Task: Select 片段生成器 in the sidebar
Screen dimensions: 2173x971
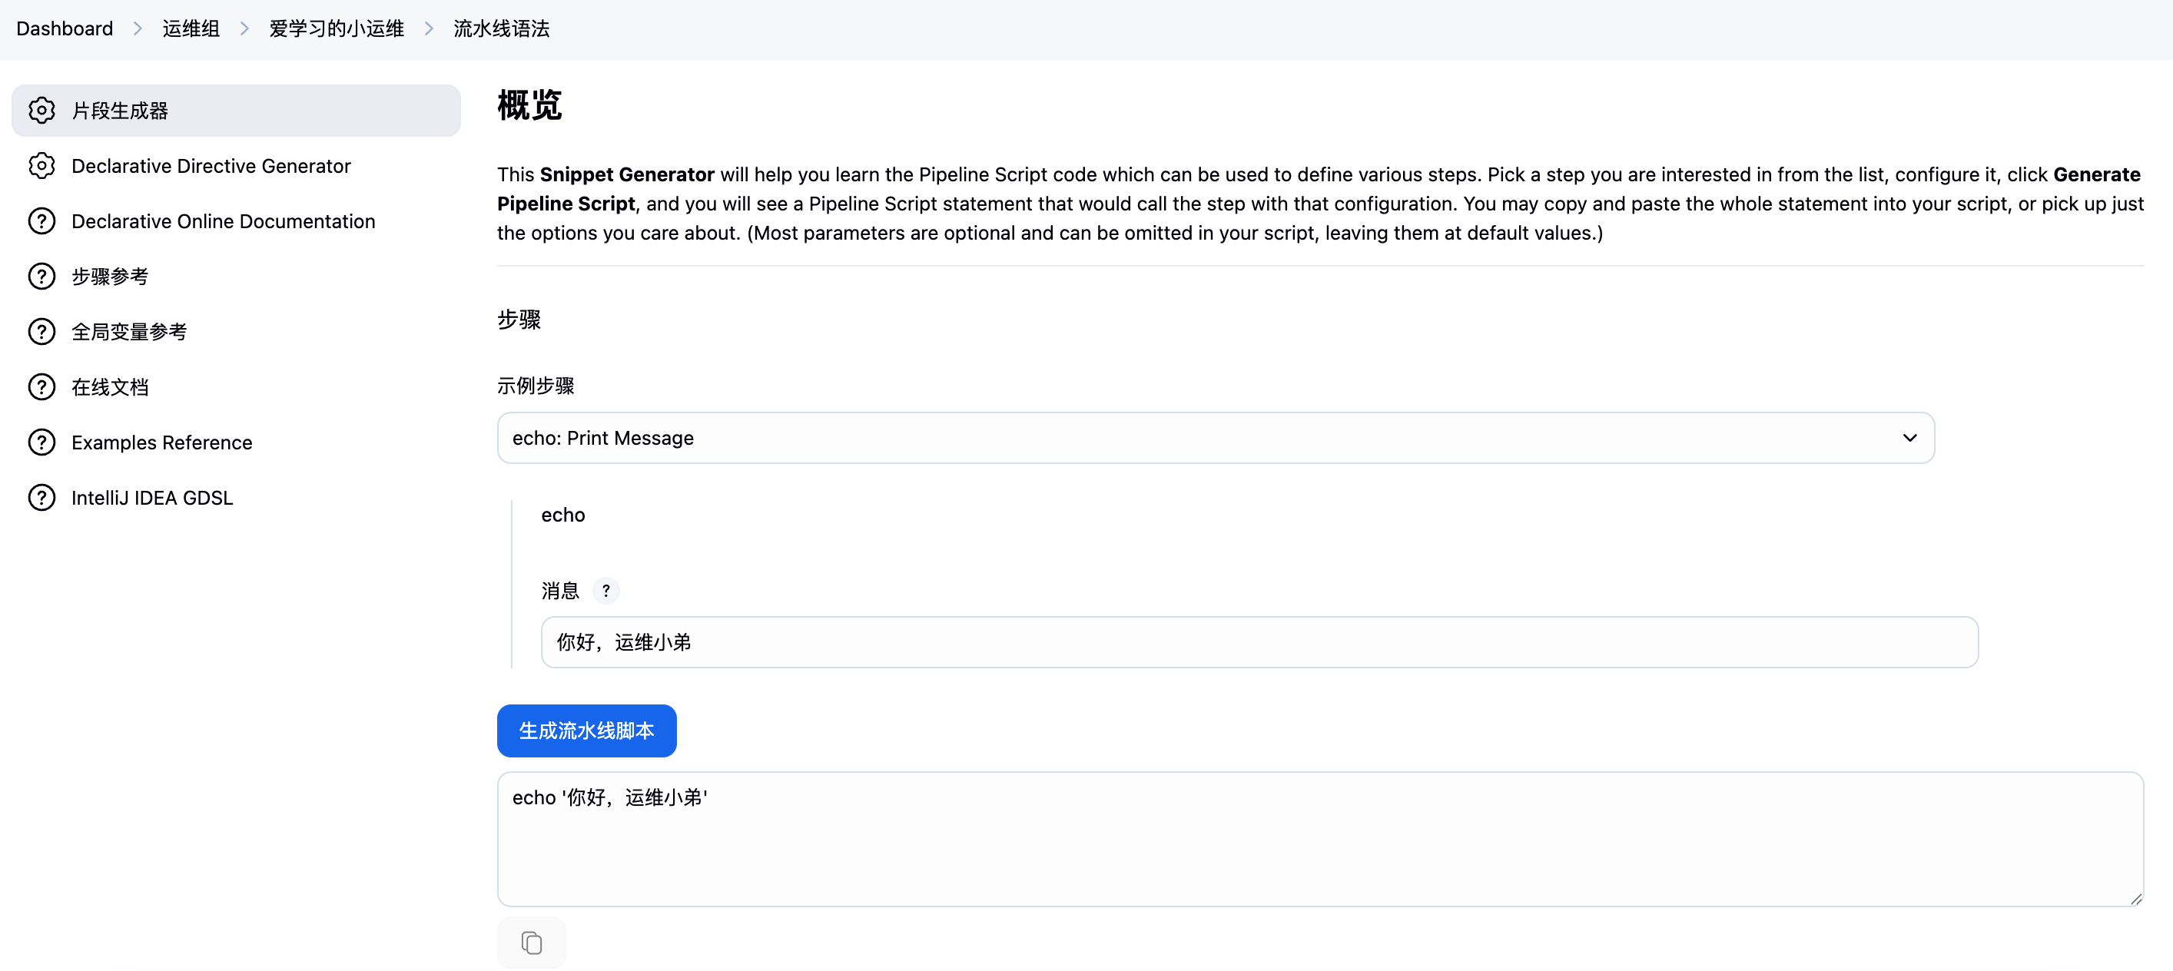Action: 120,111
